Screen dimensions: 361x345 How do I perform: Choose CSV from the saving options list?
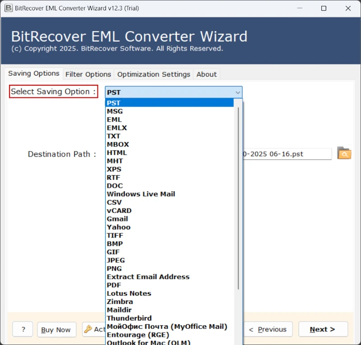(170, 202)
